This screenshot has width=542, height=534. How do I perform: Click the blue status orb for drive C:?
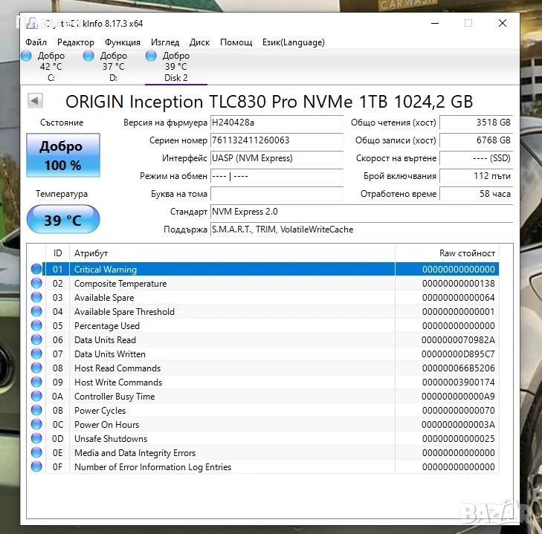26,56
